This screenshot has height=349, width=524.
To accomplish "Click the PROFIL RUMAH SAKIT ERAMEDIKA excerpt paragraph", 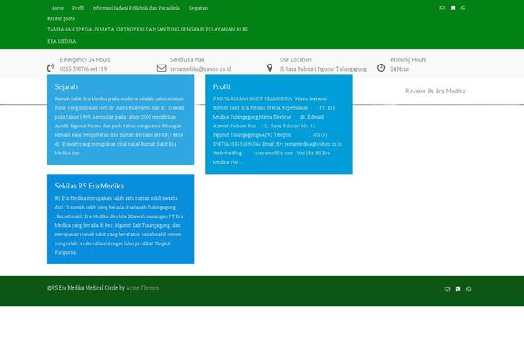I will coord(278,130).
